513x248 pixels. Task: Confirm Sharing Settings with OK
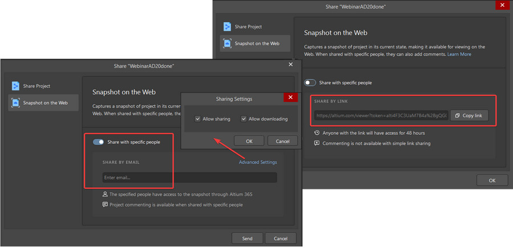coord(249,141)
